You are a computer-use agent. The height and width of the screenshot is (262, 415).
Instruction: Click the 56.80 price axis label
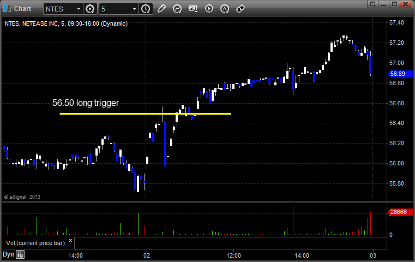pos(396,83)
